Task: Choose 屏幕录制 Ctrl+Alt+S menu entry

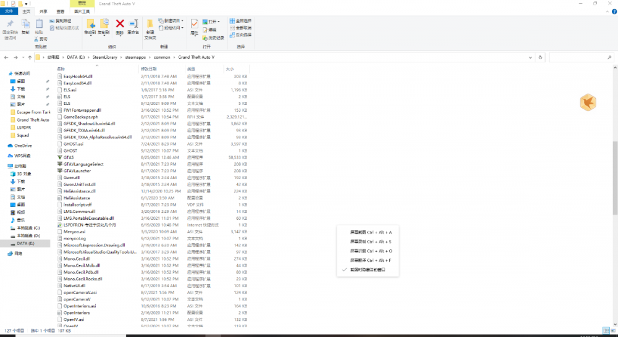Action: [367, 242]
